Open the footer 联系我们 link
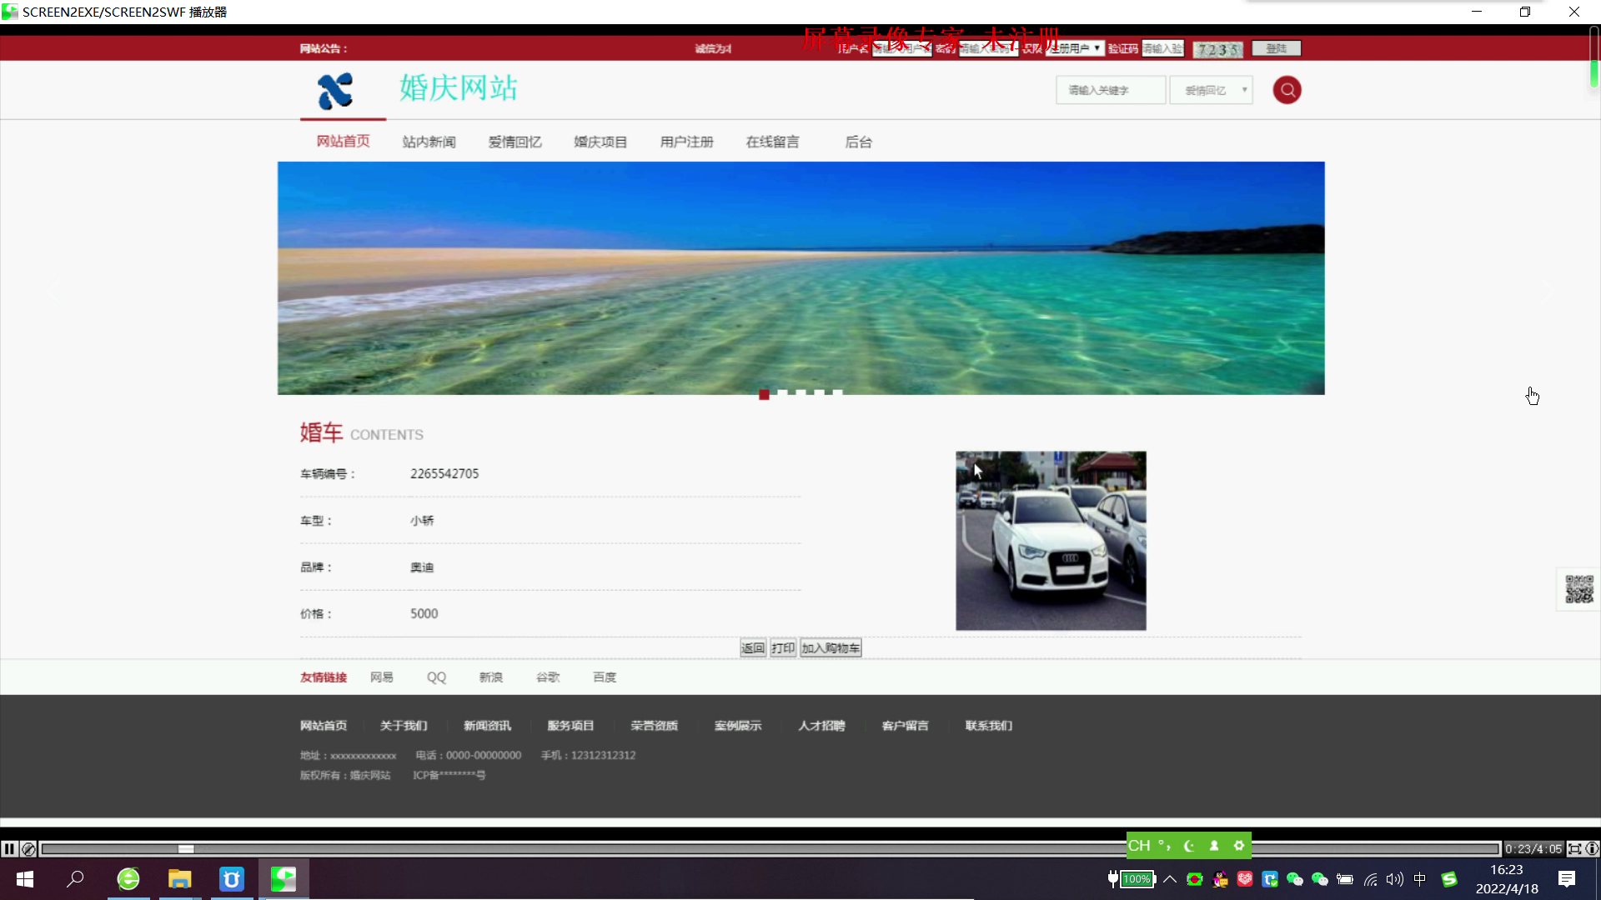Viewport: 1601px width, 900px height. click(x=989, y=726)
